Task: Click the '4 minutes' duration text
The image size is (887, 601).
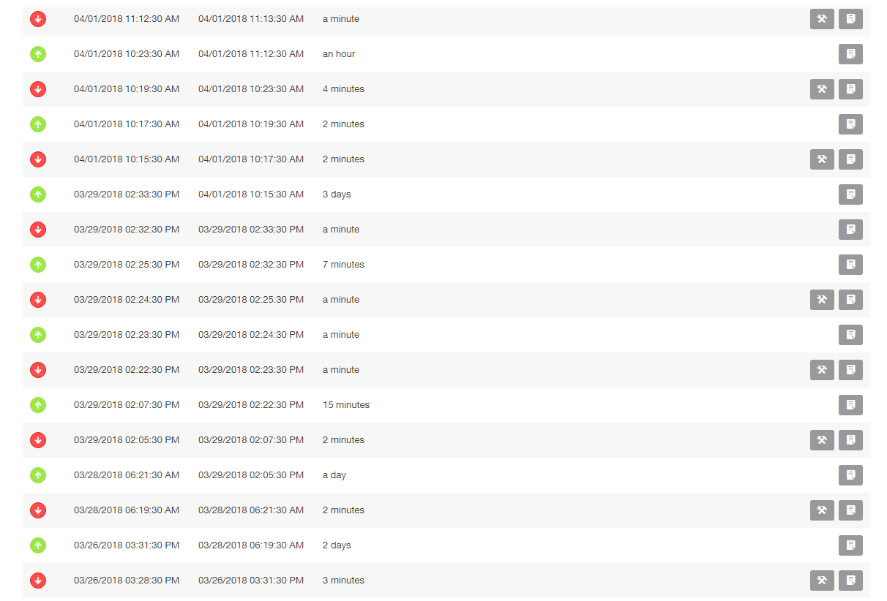Action: 343,89
